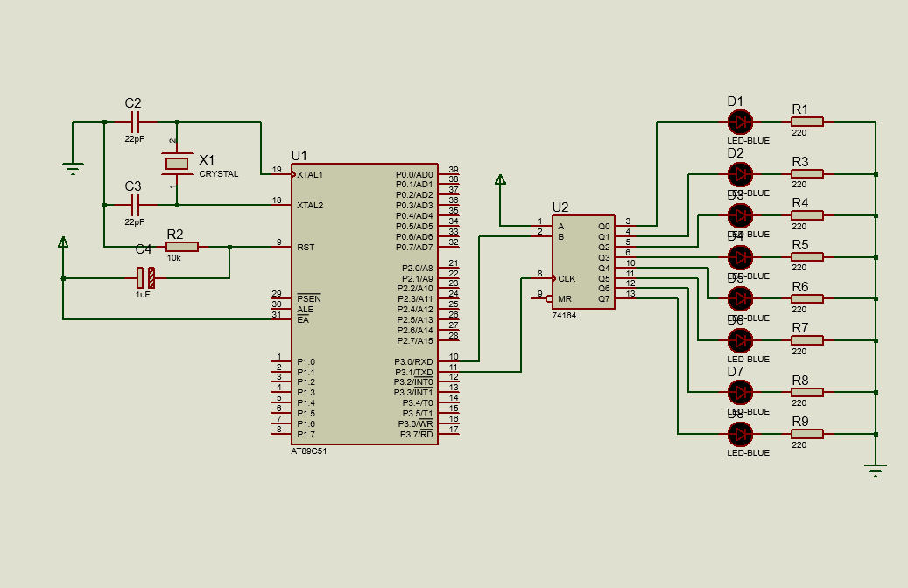Select the C2 capacitor symbol

[x=135, y=122]
